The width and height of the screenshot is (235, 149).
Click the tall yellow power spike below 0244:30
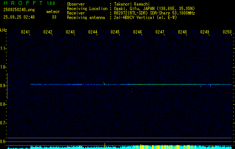pos(105,146)
